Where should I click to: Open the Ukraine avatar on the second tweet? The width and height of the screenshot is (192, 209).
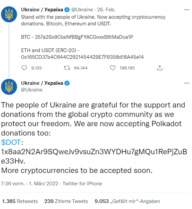tap(9, 87)
